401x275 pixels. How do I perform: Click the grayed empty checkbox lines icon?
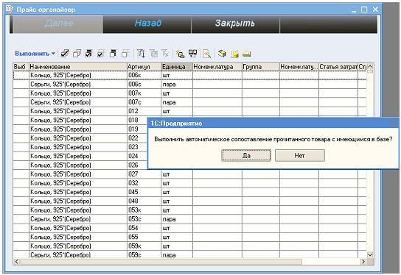125,54
